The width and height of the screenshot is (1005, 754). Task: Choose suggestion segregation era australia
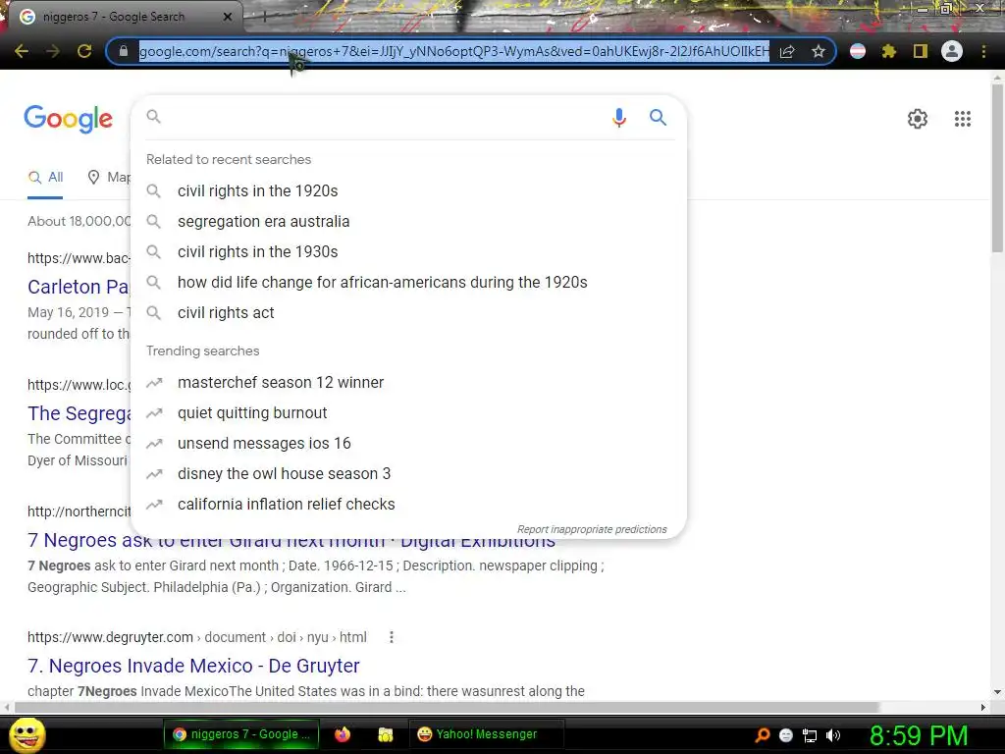[x=408, y=222]
